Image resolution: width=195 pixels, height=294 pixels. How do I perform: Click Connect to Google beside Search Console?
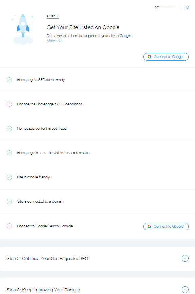[166, 226]
